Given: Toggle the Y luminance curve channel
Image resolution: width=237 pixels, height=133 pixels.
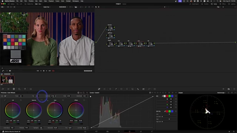Looking at the screenshot, I should (x=164, y=96).
